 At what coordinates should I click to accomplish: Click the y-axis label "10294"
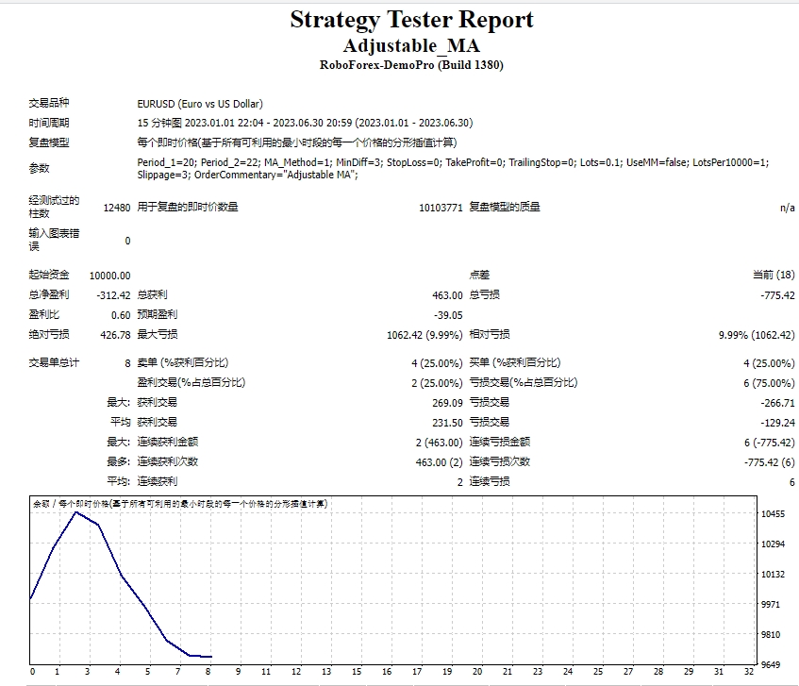773,544
